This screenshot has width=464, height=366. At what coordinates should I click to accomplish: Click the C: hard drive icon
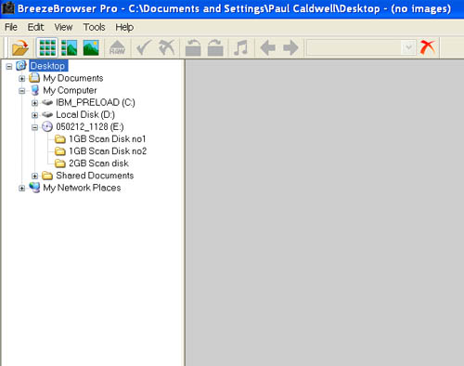click(x=47, y=102)
